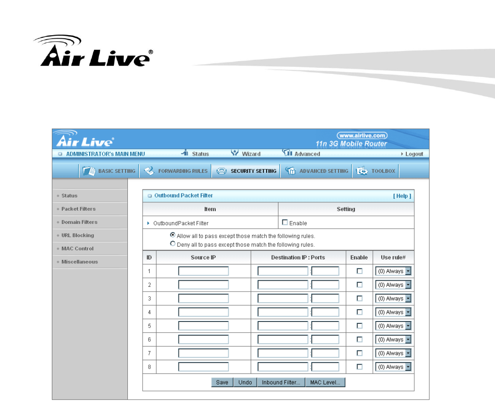
Task: Open Use rule# dropdown for rule 1
Action: click(393, 271)
